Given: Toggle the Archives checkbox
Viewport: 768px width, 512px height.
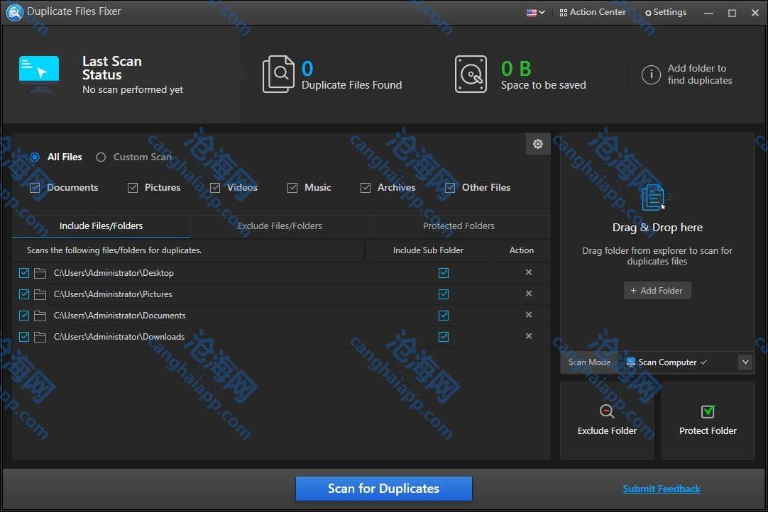Looking at the screenshot, I should [x=366, y=188].
